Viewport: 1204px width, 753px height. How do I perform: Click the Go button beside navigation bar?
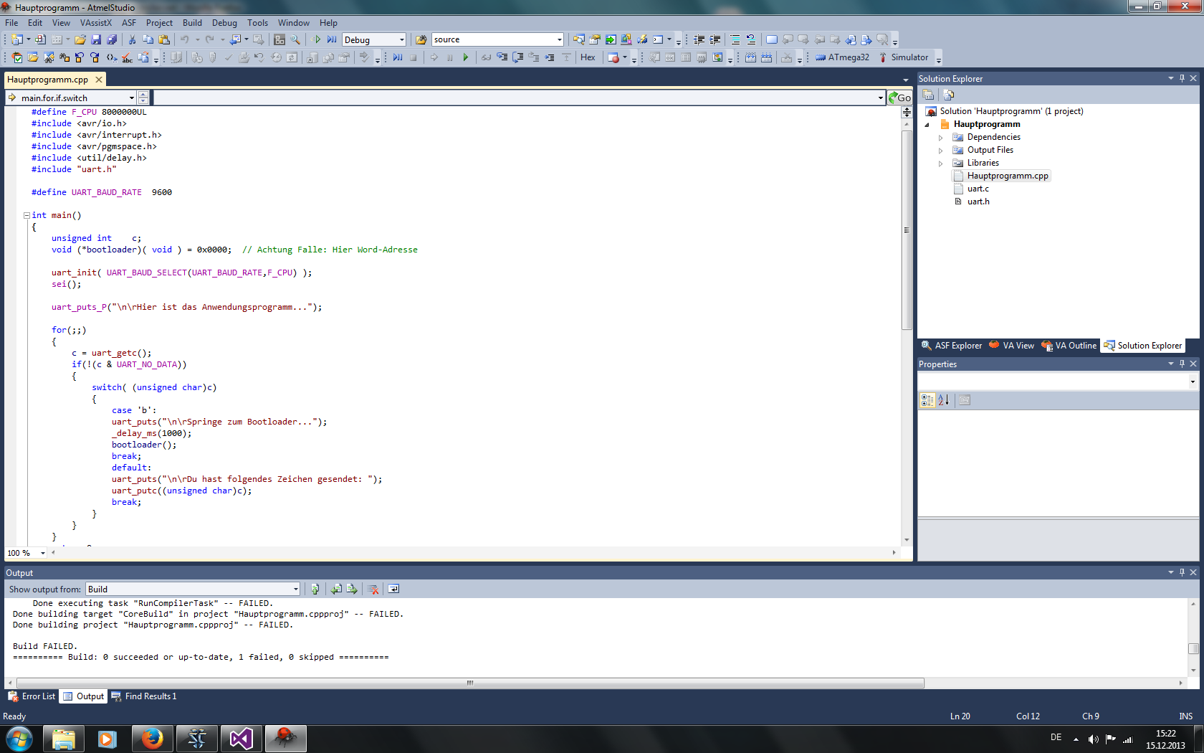[899, 98]
